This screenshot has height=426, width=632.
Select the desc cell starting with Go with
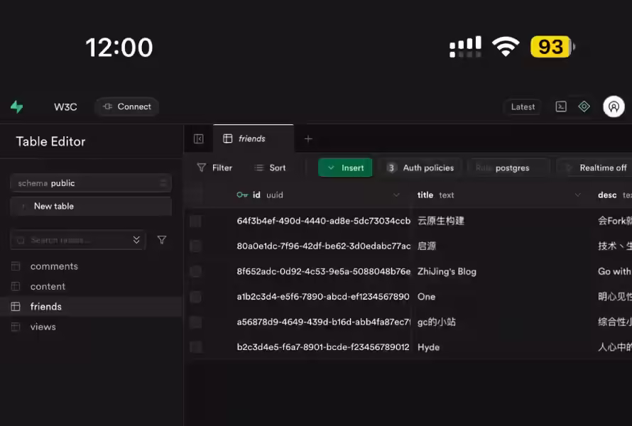point(614,271)
